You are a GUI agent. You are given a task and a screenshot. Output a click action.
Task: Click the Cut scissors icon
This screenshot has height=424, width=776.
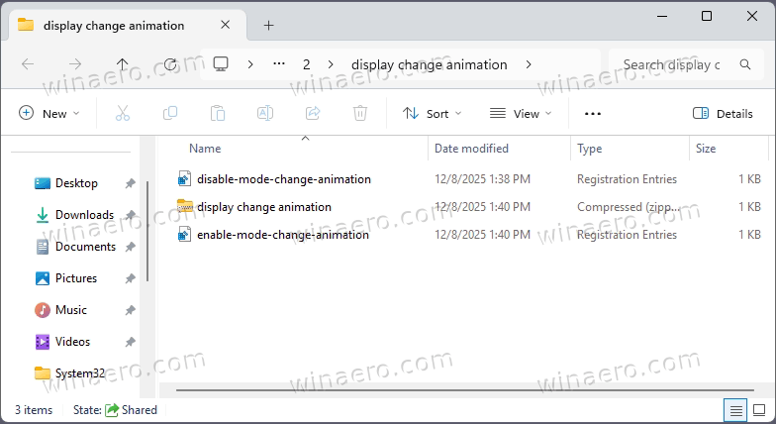(x=123, y=113)
